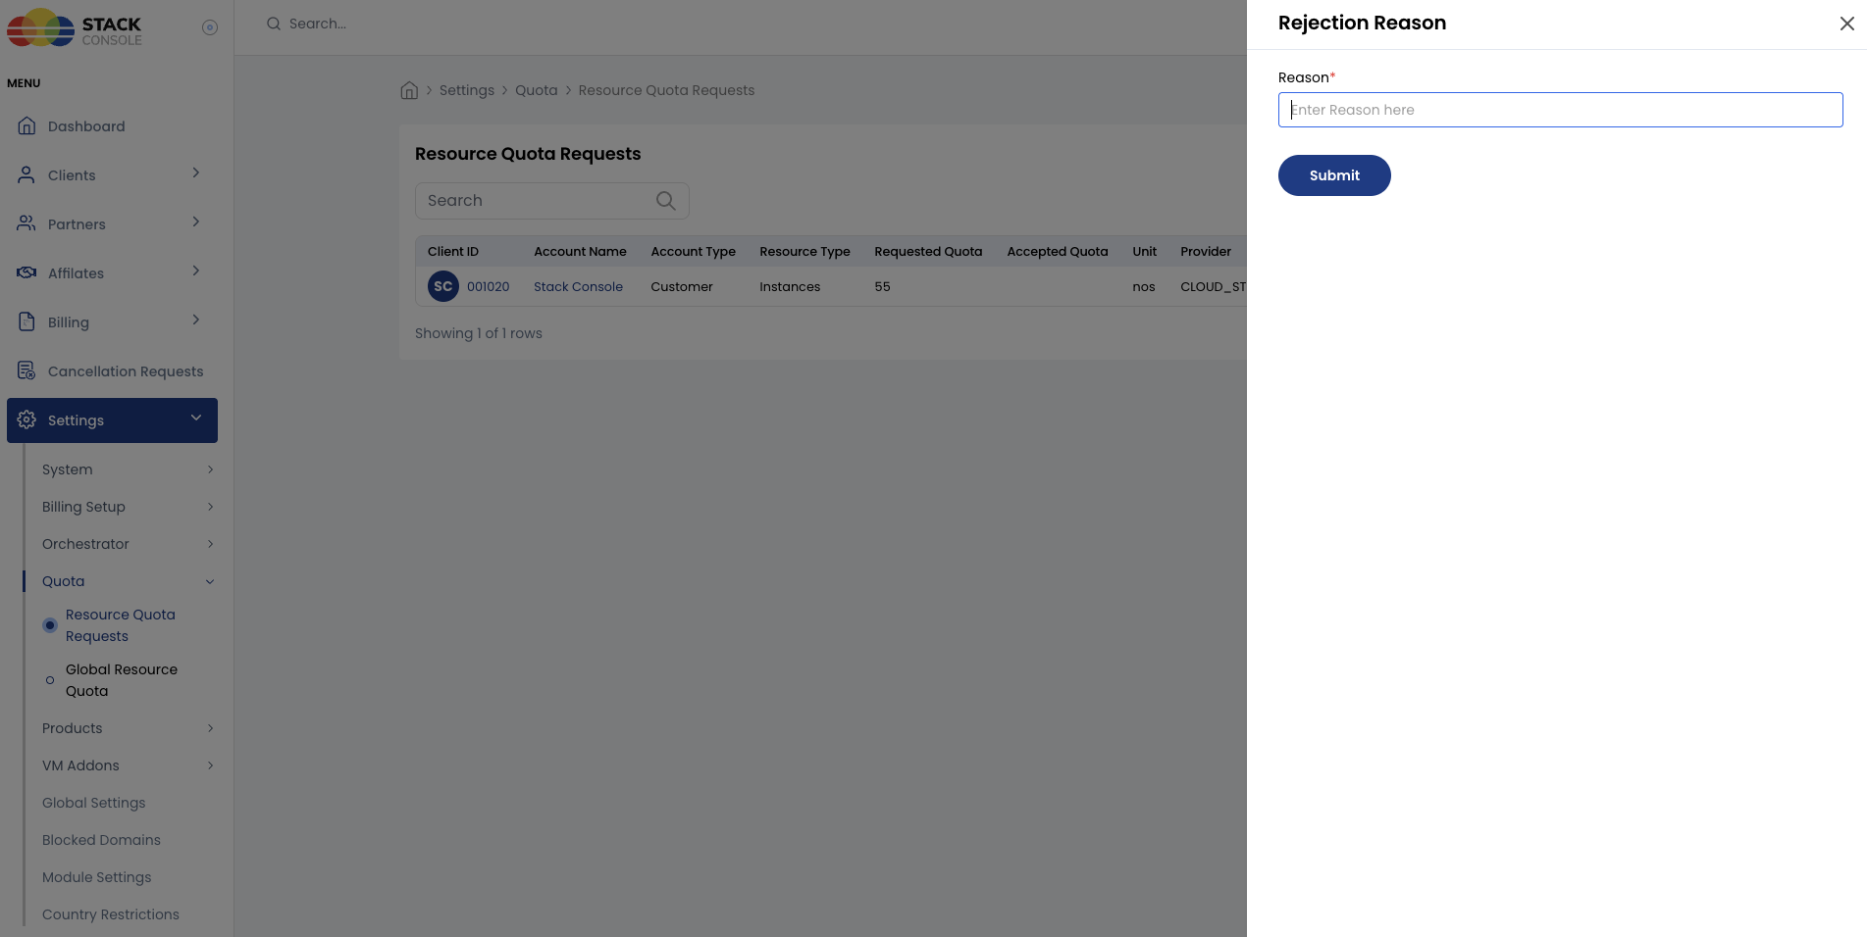Open the Dashboard home icon in menu
1867x937 pixels.
(x=27, y=125)
